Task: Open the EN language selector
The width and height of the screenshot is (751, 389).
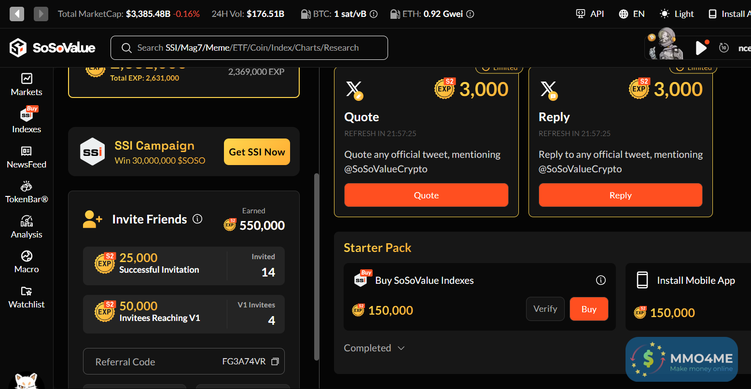Action: [631, 14]
